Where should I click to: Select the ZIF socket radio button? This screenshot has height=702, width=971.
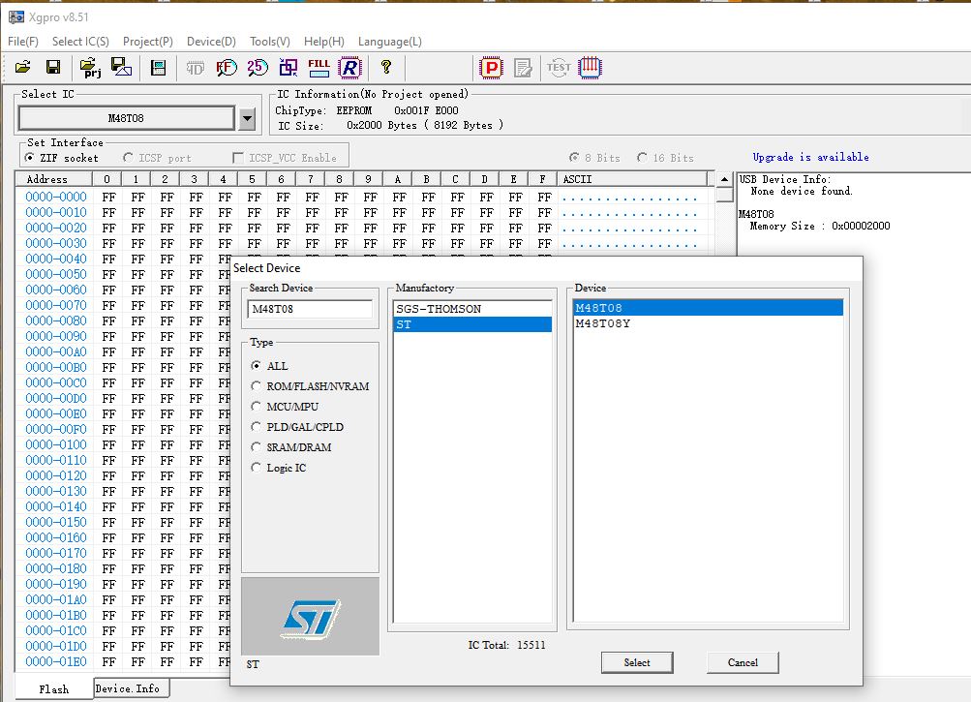tap(29, 158)
